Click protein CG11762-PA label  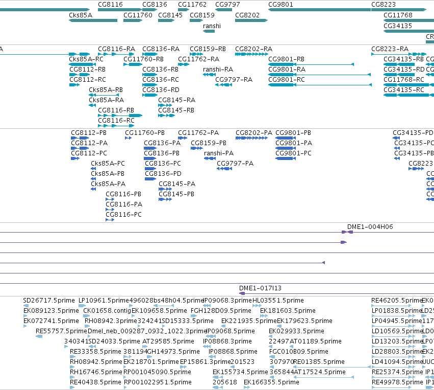[x=198, y=133]
